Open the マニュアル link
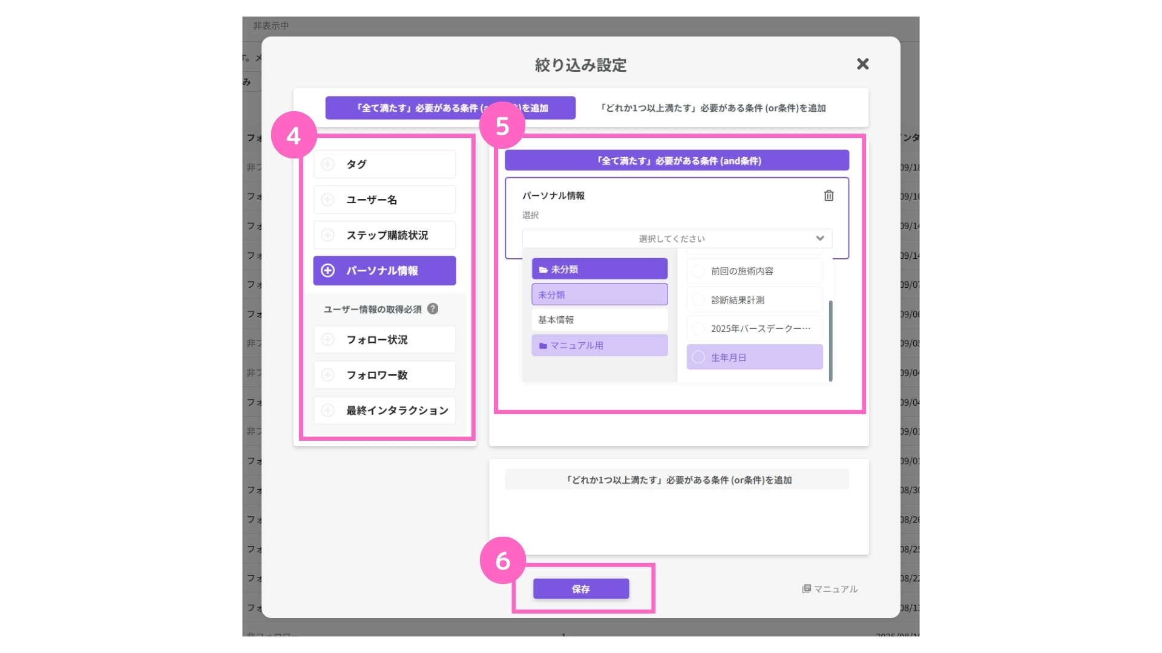The width and height of the screenshot is (1162, 653). tap(830, 589)
